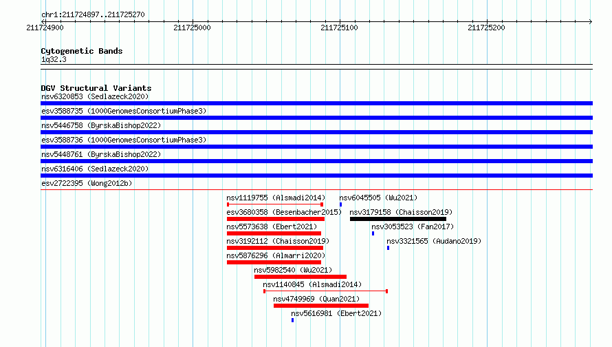Click the blue bar under esv3588735
The height and width of the screenshot is (347, 612).
[x=316, y=118]
